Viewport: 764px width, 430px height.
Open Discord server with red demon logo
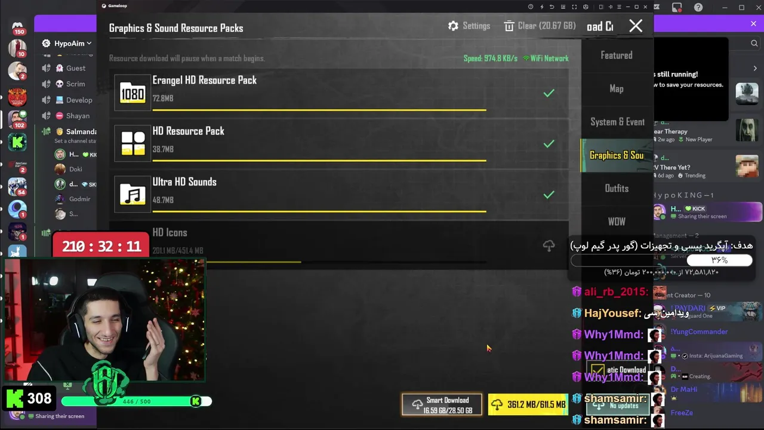[x=17, y=96]
